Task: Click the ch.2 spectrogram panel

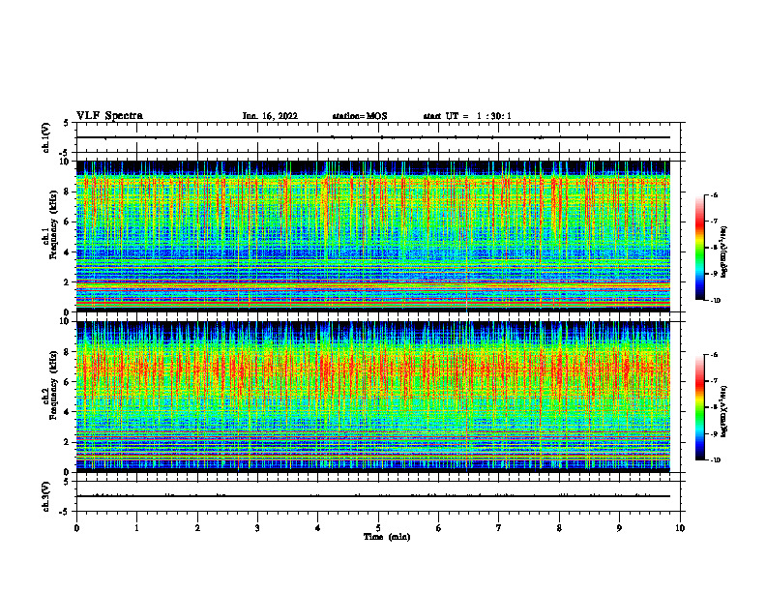Action: click(x=372, y=397)
